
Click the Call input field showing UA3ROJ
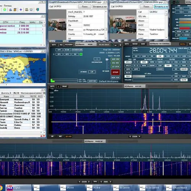(x=65, y=6)
